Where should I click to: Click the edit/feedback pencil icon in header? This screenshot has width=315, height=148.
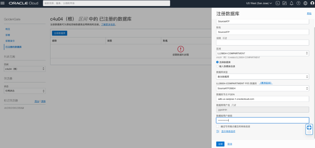[x=284, y=3]
